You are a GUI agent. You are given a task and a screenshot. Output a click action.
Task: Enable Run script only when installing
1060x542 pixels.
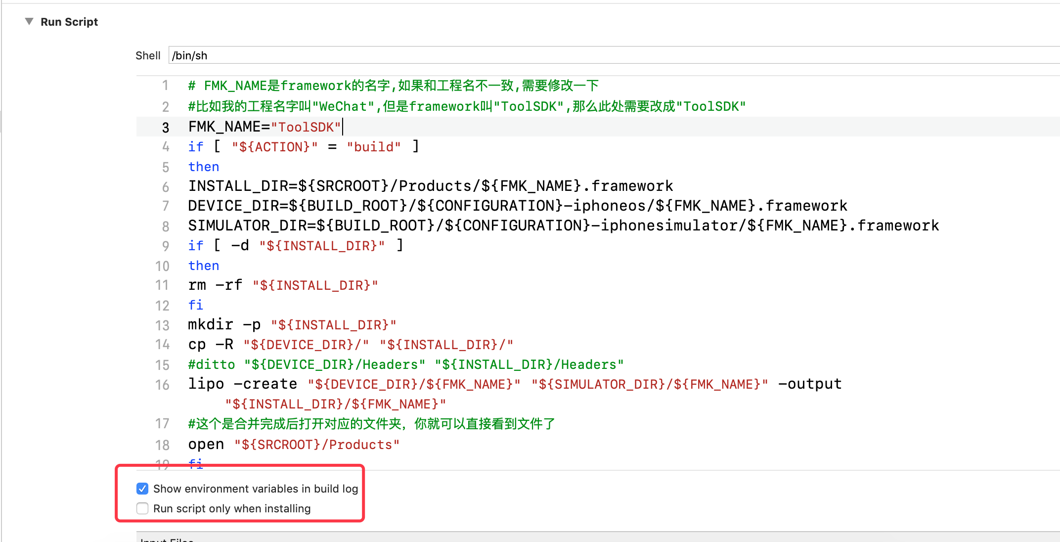point(142,508)
